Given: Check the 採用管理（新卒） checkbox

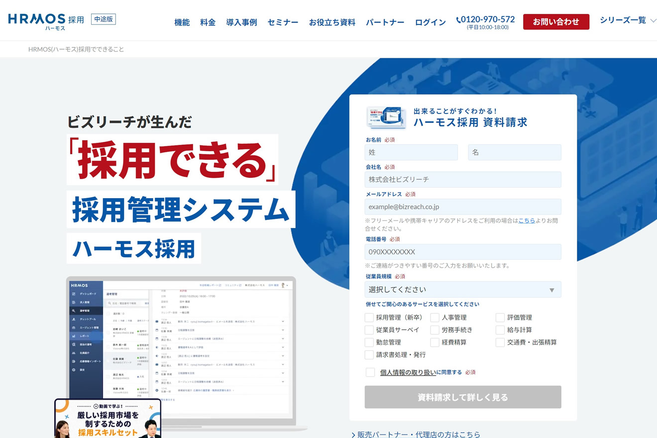Looking at the screenshot, I should (369, 318).
